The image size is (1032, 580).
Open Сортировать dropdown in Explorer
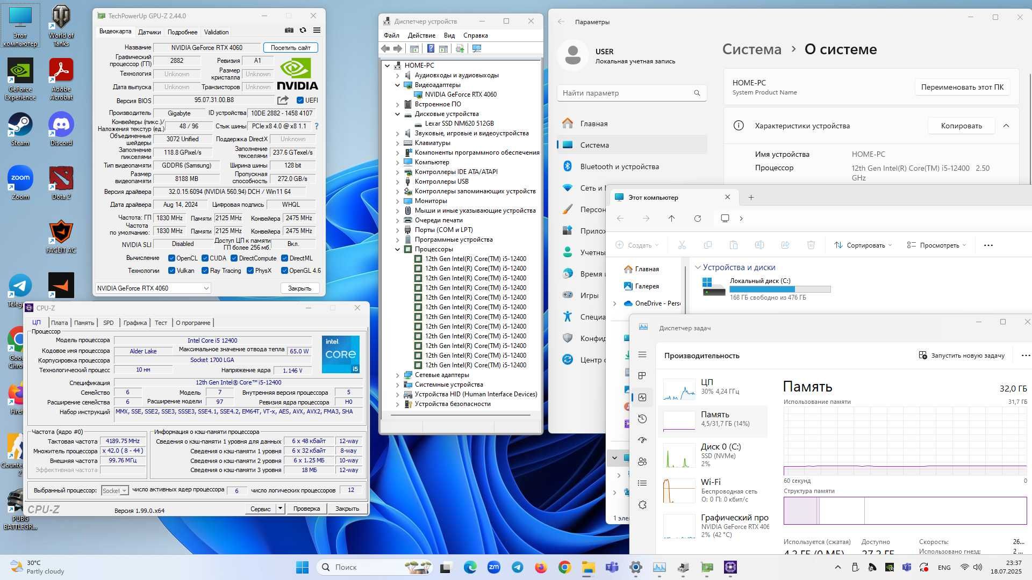tap(863, 245)
